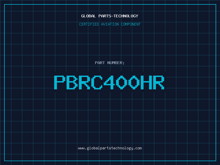Click the PART NUMBER: label

(109, 63)
